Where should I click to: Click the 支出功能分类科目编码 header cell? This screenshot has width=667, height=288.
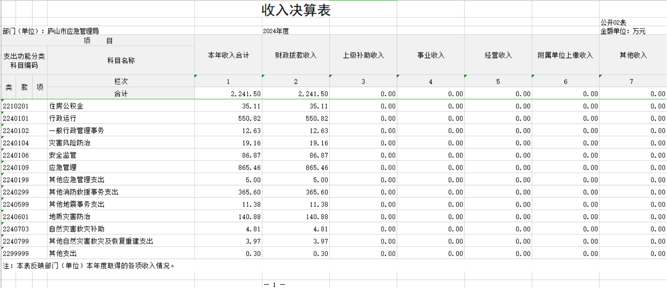pyautogui.click(x=24, y=61)
